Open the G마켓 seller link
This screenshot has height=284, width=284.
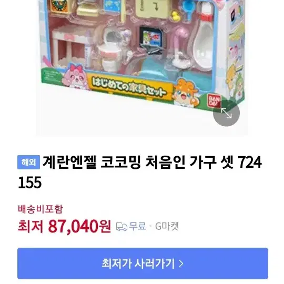tap(167, 226)
